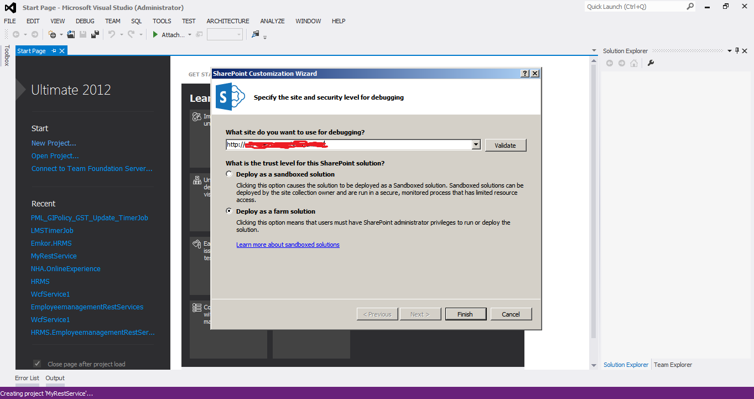754x399 pixels.
Task: Uncheck Close page after project load
Action: (37, 364)
